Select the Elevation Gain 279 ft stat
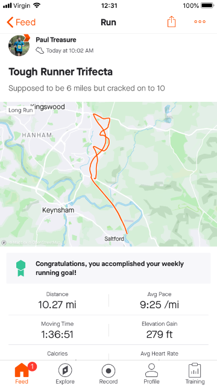The height and width of the screenshot is (386, 217). (159, 331)
